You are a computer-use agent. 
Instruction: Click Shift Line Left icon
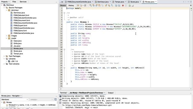[x=116, y=5]
